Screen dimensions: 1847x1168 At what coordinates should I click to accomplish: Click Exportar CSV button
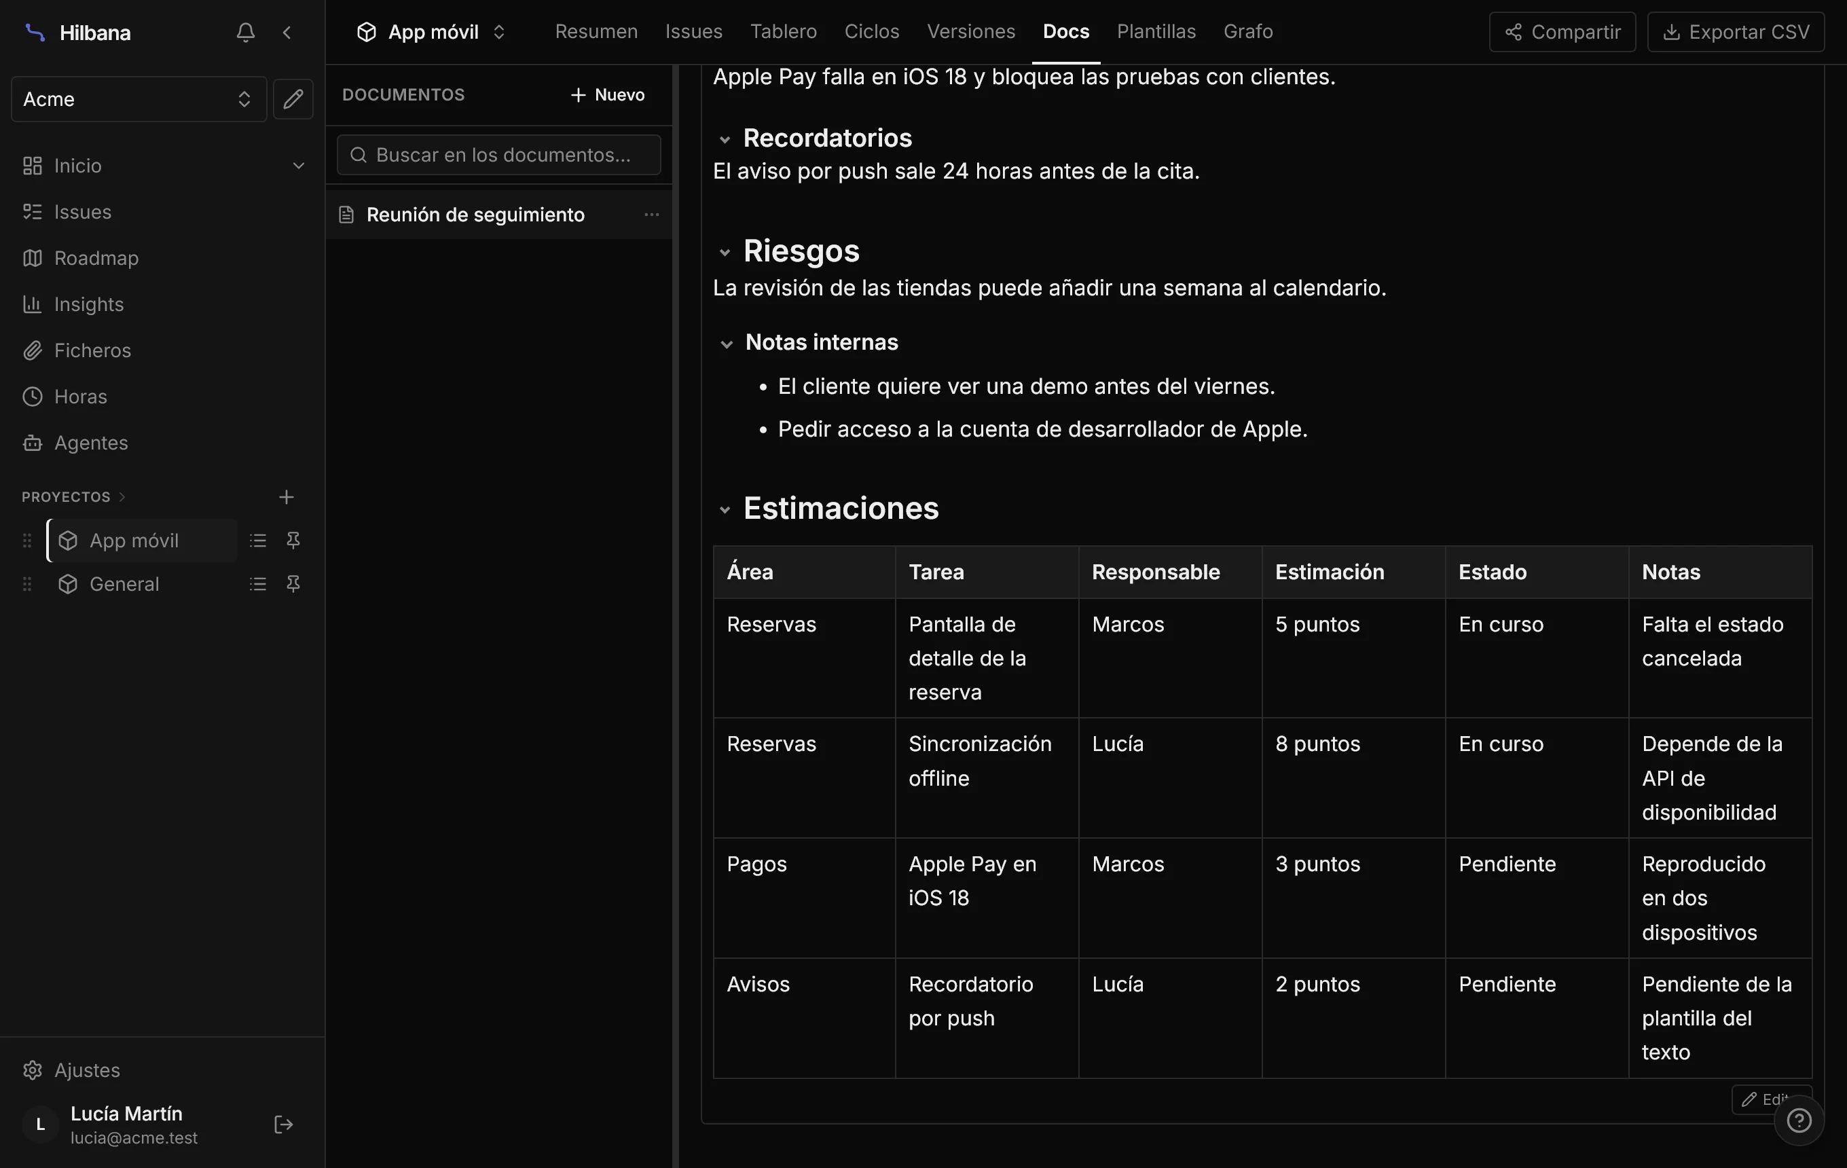click(1736, 32)
